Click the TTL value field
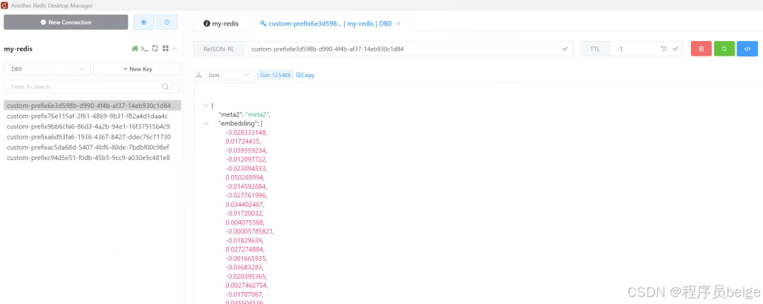The image size is (763, 304). click(634, 49)
